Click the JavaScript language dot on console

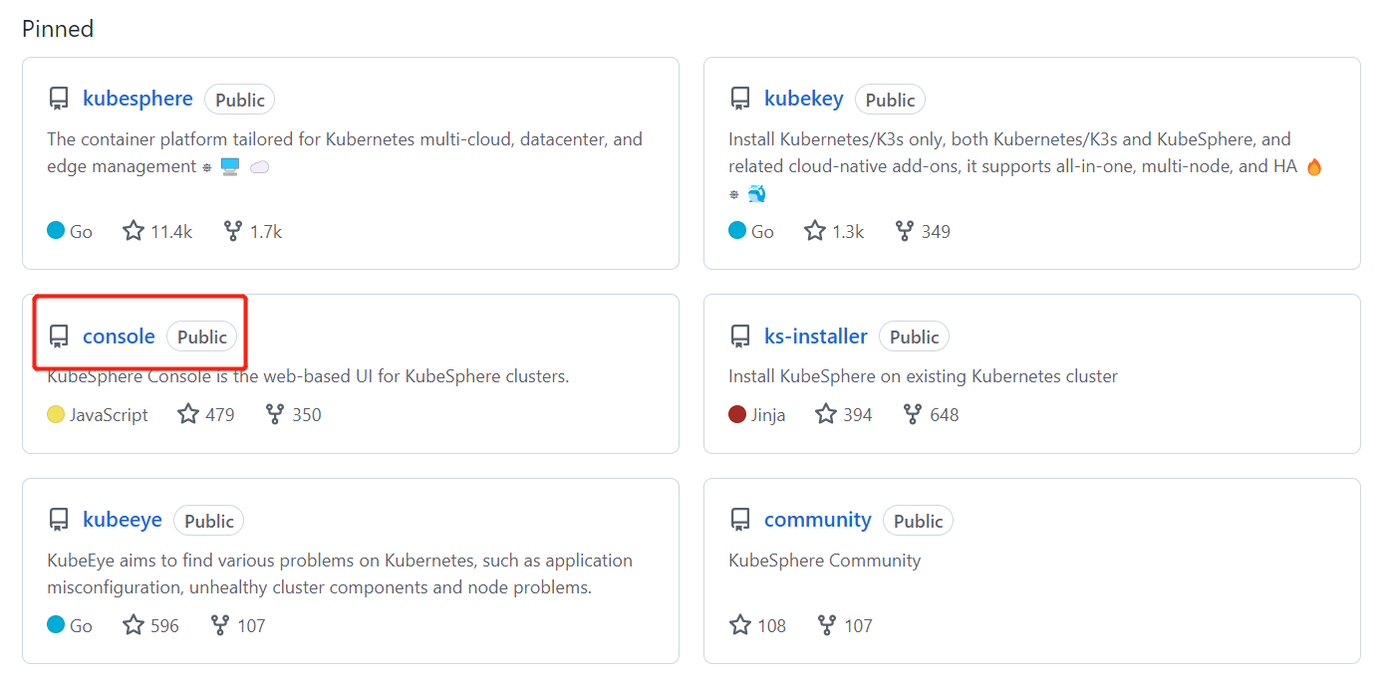[x=56, y=414]
